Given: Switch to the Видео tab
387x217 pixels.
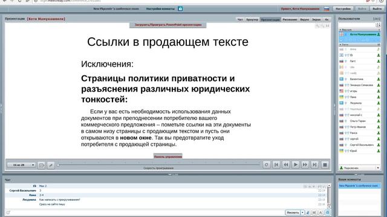Looking at the screenshot, I should click(x=305, y=19).
